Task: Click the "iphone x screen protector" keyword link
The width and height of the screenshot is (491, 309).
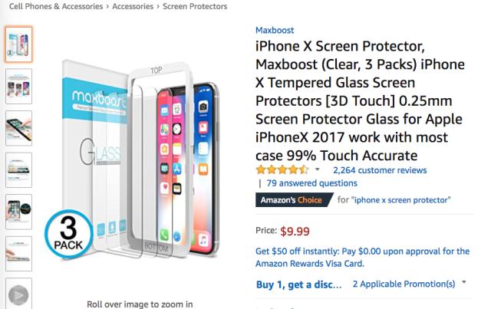Action: 401,200
